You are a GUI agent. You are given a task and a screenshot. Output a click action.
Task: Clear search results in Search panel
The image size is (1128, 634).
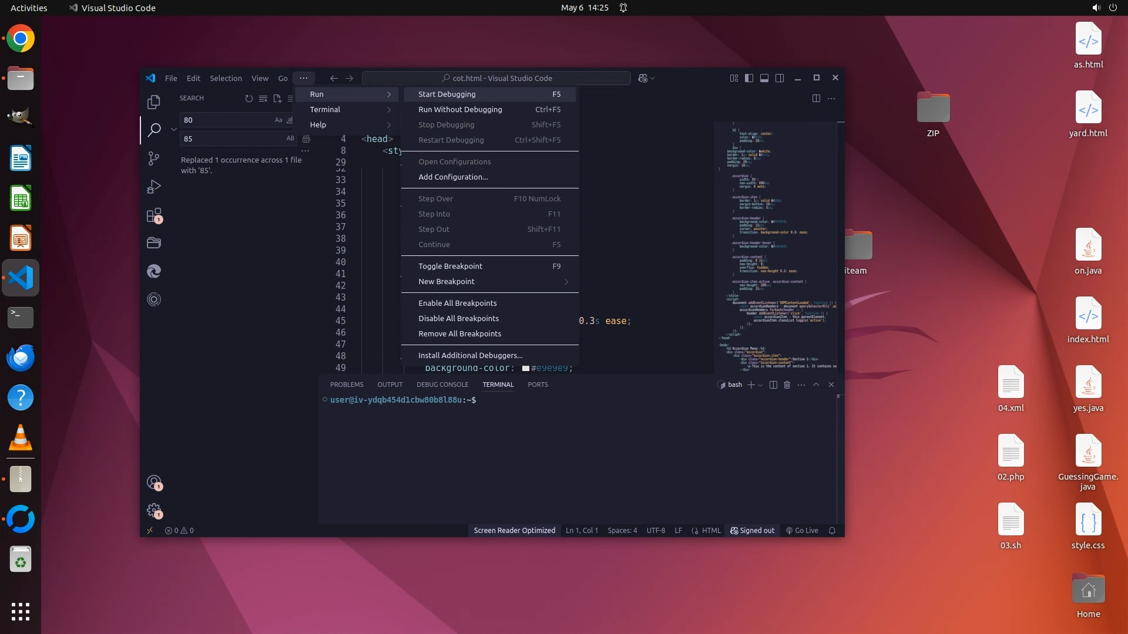[263, 99]
